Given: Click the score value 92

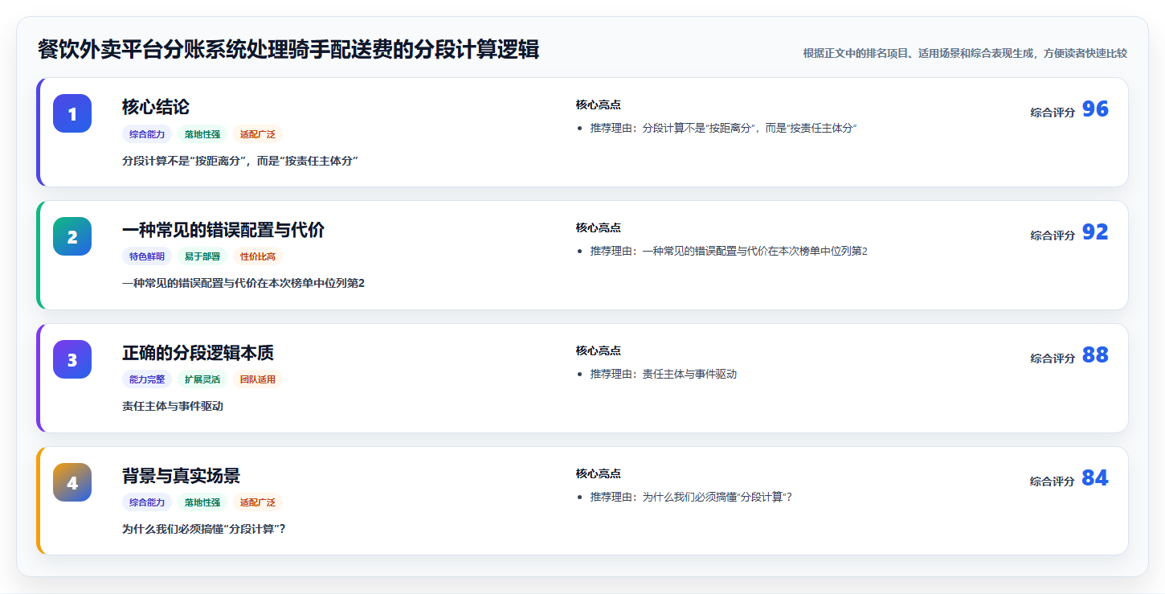Looking at the screenshot, I should 1095,232.
